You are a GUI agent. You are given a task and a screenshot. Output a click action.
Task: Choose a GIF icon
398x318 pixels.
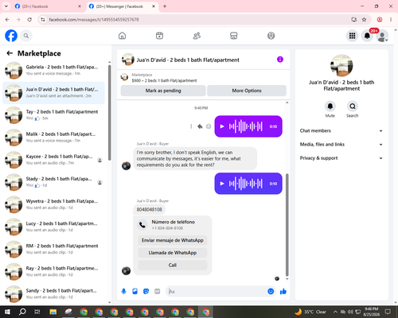[x=158, y=292]
